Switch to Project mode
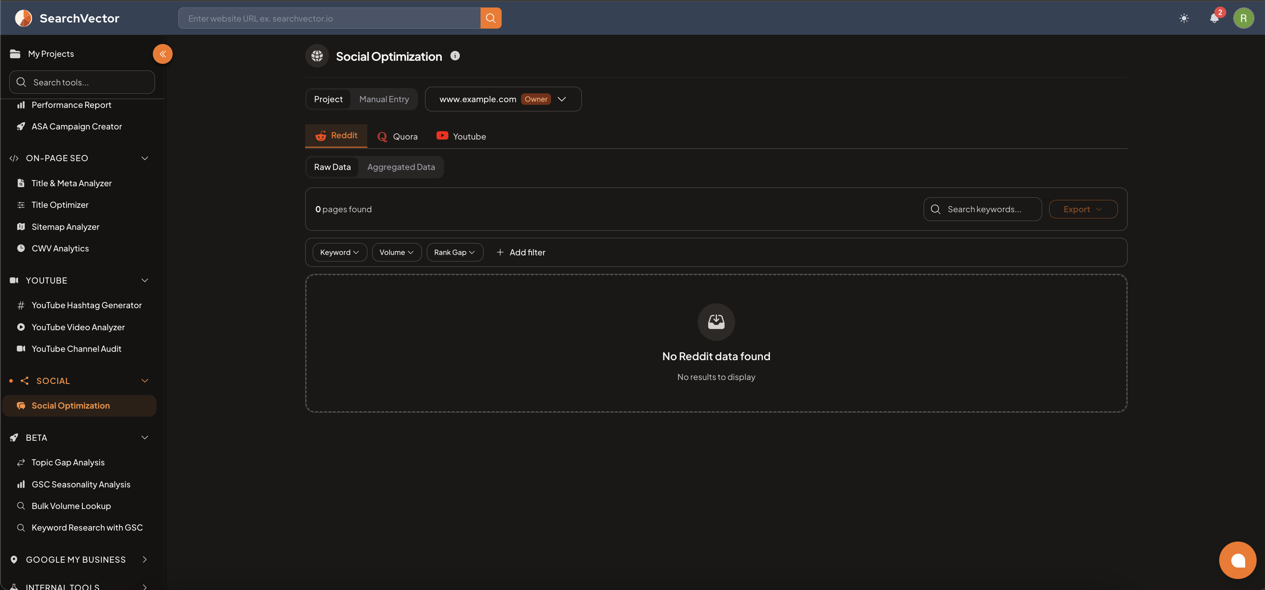1265x590 pixels. point(328,99)
